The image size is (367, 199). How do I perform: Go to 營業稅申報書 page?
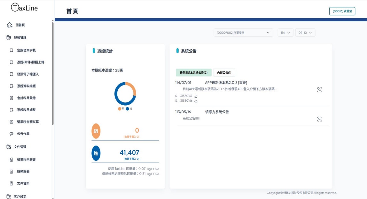point(26,160)
